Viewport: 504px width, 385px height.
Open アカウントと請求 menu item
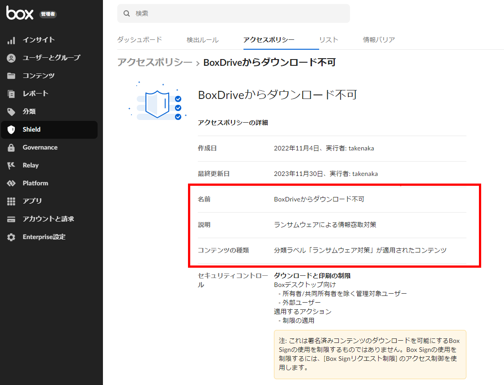[49, 219]
